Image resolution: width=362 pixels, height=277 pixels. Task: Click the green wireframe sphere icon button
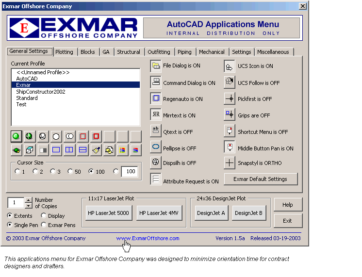pyautogui.click(x=29, y=136)
